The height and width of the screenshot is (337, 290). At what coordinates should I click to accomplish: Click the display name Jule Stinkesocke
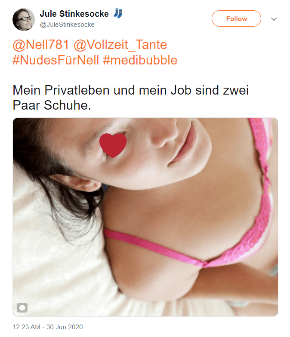click(x=74, y=14)
